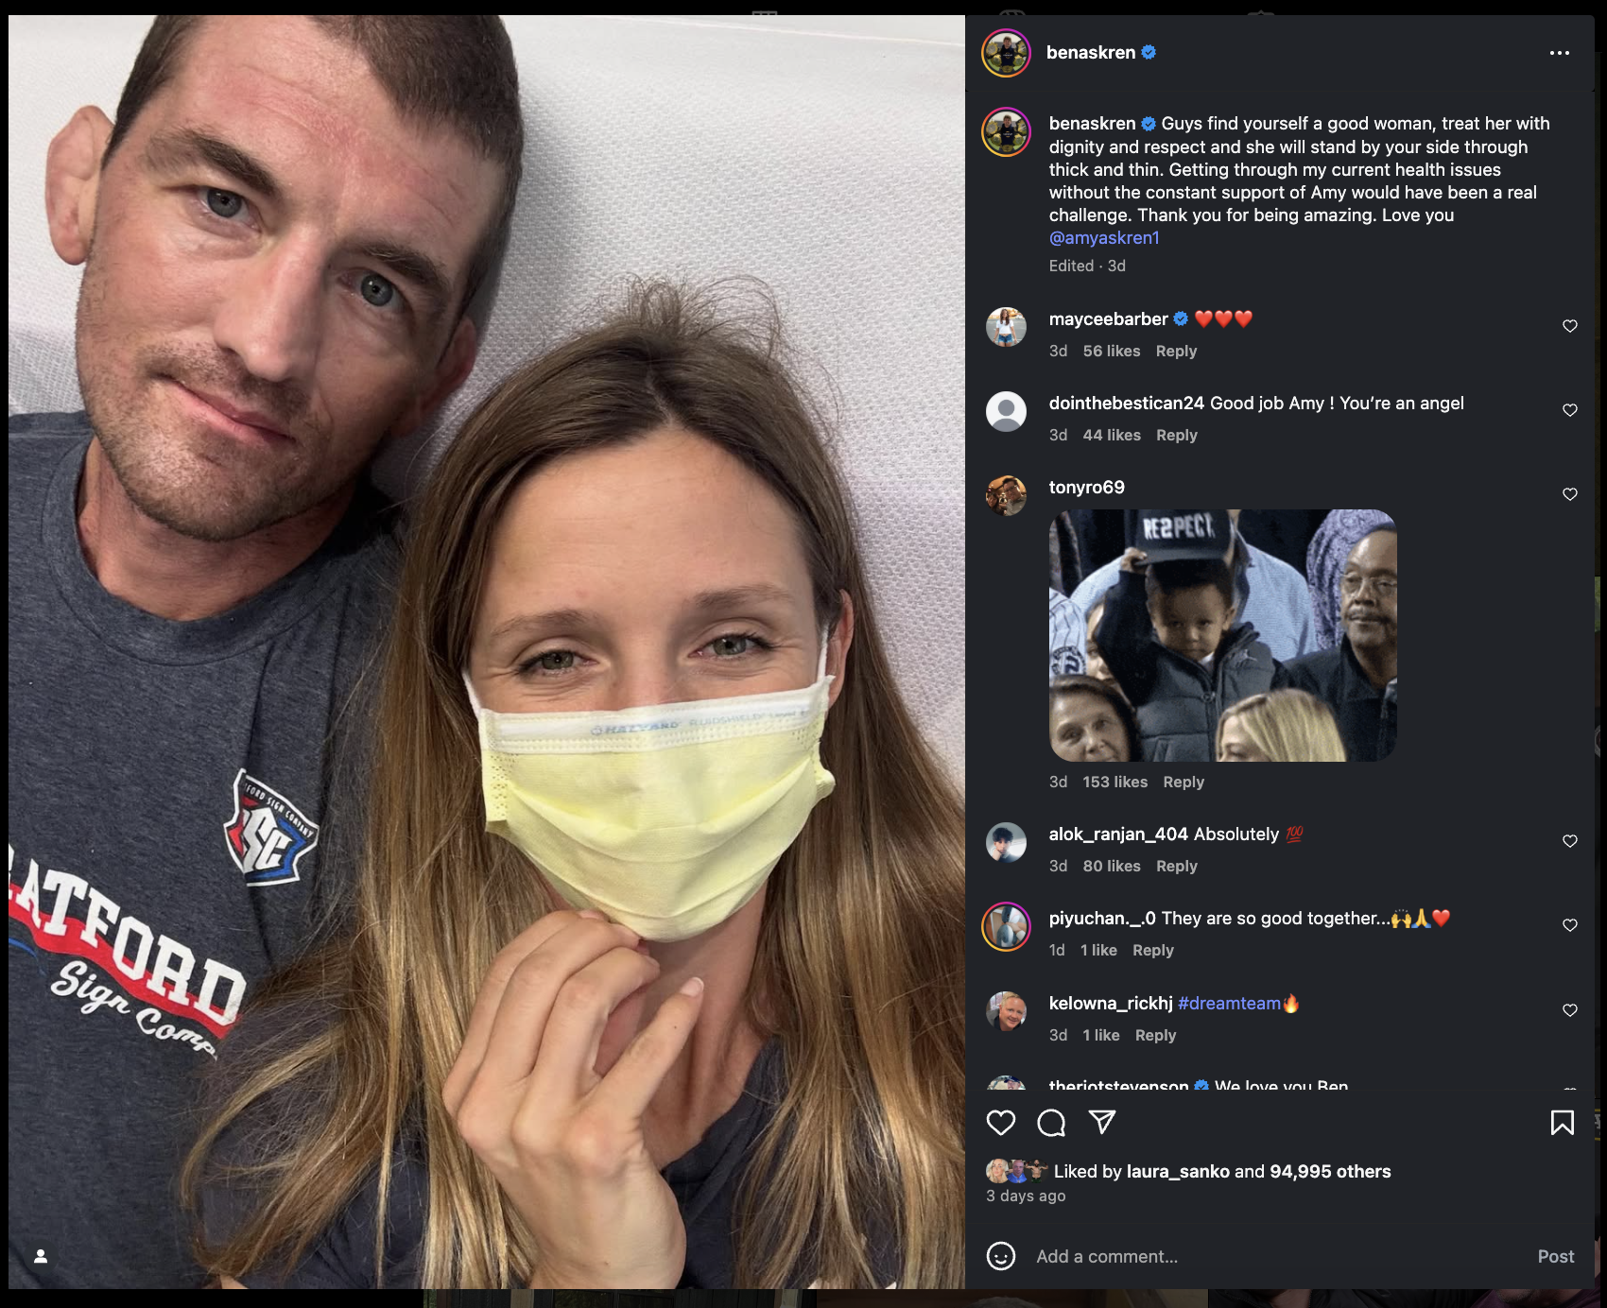Image resolution: width=1607 pixels, height=1308 pixels.
Task: Like kelowna_rickhj's comment heart
Action: click(x=1570, y=1010)
